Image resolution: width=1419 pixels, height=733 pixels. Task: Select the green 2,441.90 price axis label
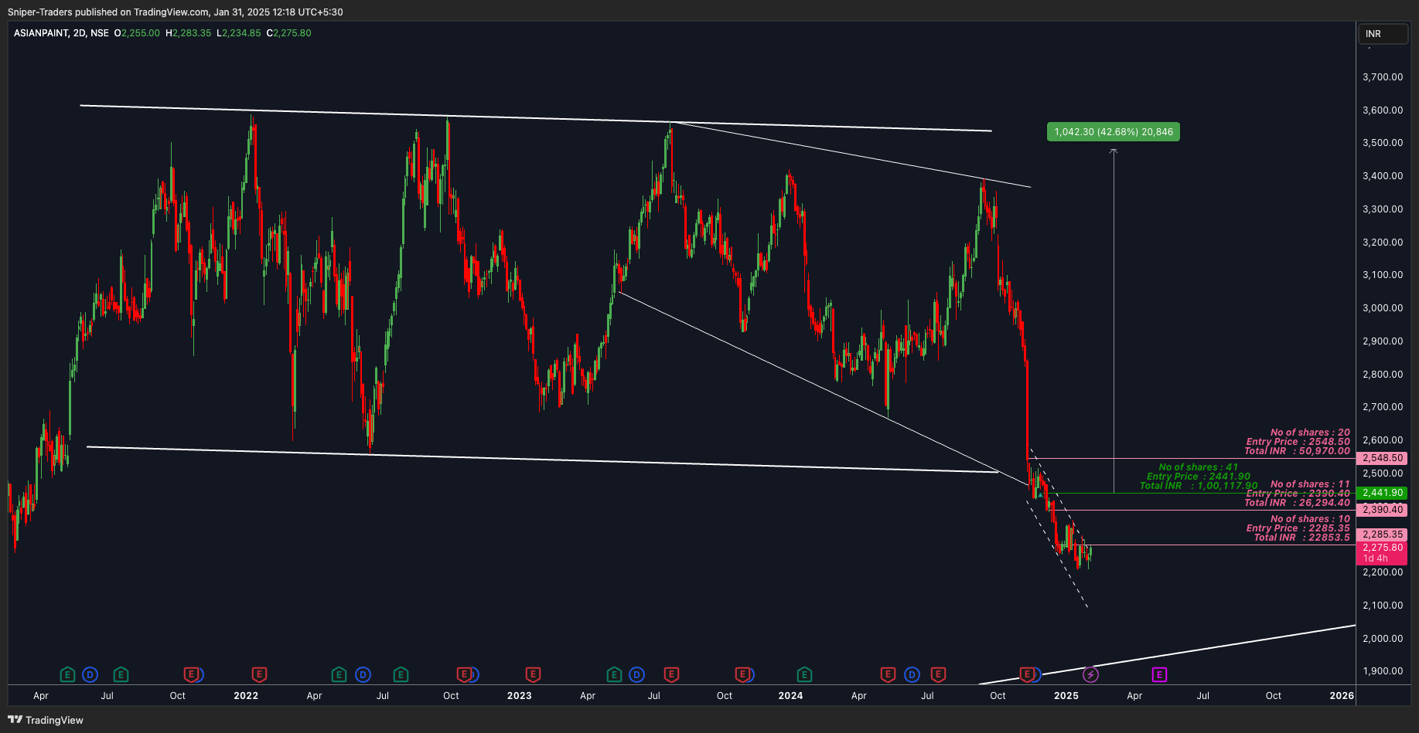[1383, 493]
